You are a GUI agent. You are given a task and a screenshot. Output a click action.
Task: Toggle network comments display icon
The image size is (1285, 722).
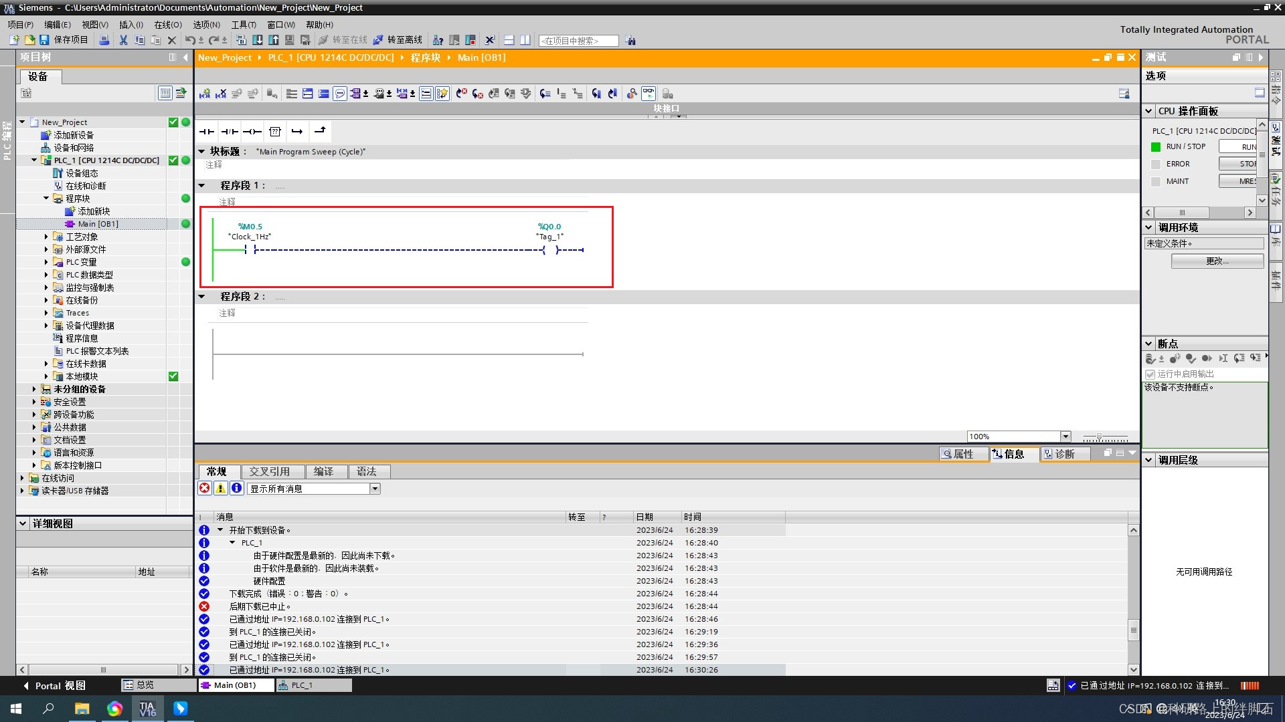pyautogui.click(x=340, y=94)
